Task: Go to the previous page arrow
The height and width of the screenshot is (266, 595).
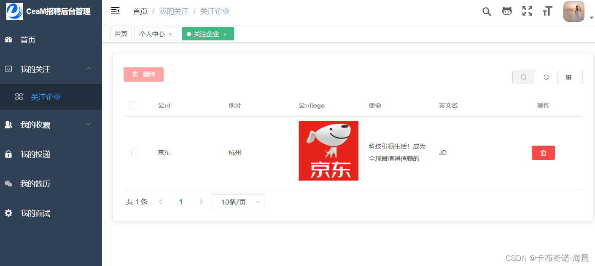Action: click(x=160, y=202)
